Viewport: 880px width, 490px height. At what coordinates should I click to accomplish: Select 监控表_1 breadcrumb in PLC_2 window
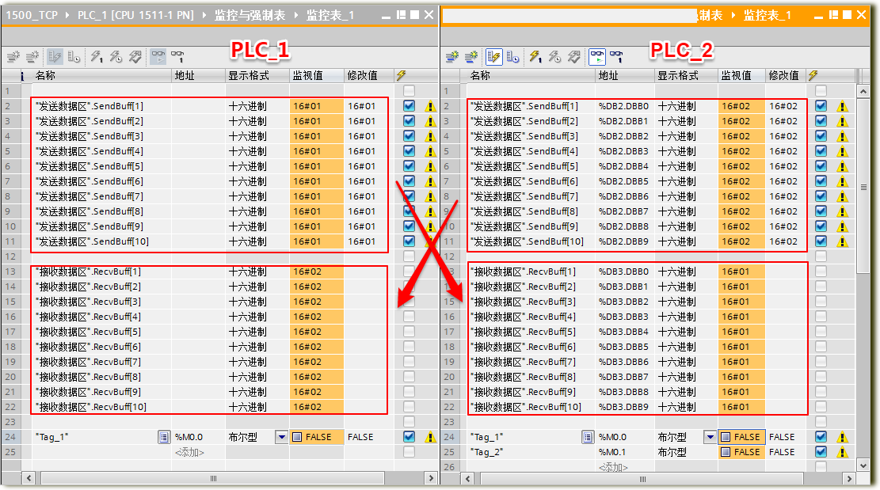768,15
